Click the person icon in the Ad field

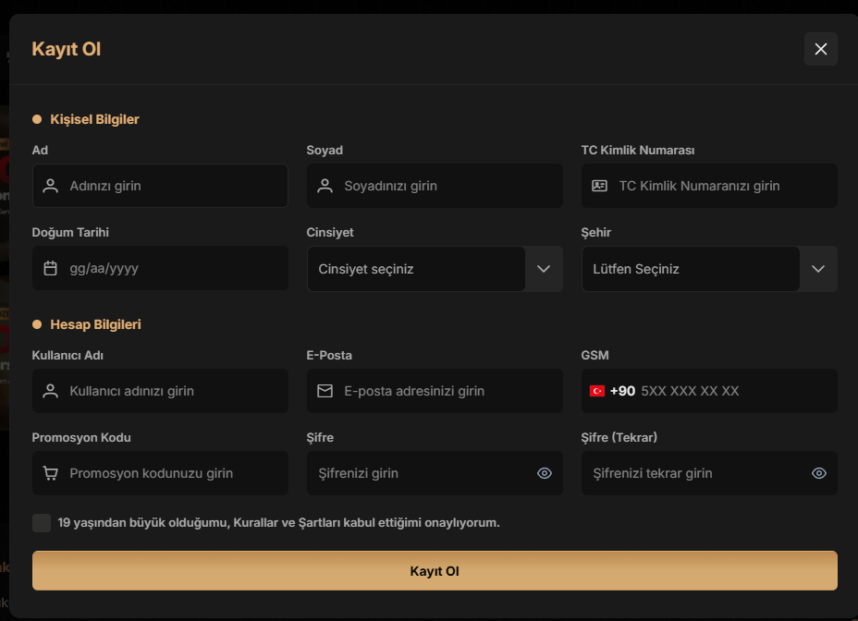(x=50, y=186)
